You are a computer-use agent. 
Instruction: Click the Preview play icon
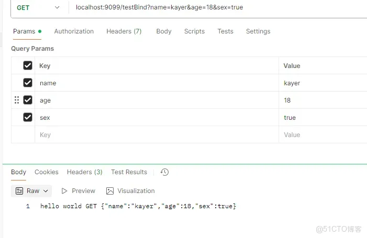(65, 191)
